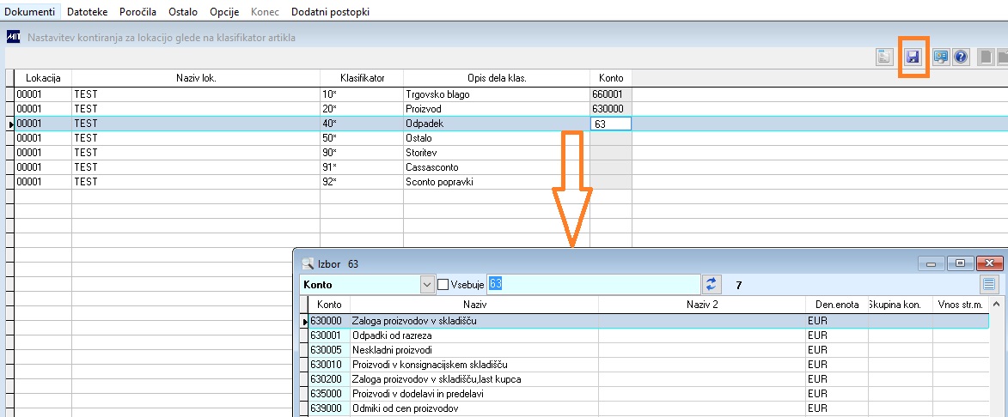
Task: Click the Klasifikator column header
Action: click(362, 77)
